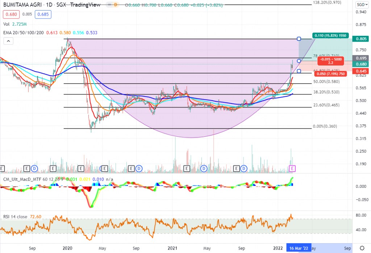Open dividend D marker at Sep 2020
Viewport: 371px width, 253px height.
[x=139, y=169]
